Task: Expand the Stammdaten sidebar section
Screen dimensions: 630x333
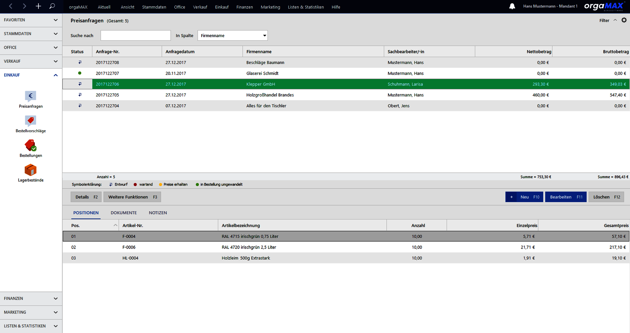Action: pyautogui.click(x=31, y=34)
